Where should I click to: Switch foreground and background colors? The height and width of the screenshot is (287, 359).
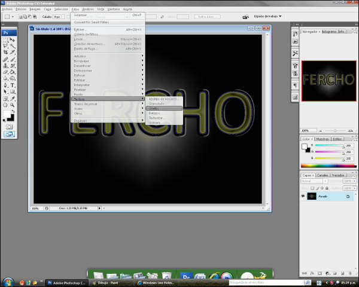click(x=13, y=111)
